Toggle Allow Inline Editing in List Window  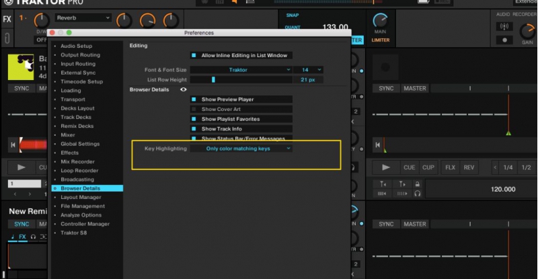click(x=194, y=56)
